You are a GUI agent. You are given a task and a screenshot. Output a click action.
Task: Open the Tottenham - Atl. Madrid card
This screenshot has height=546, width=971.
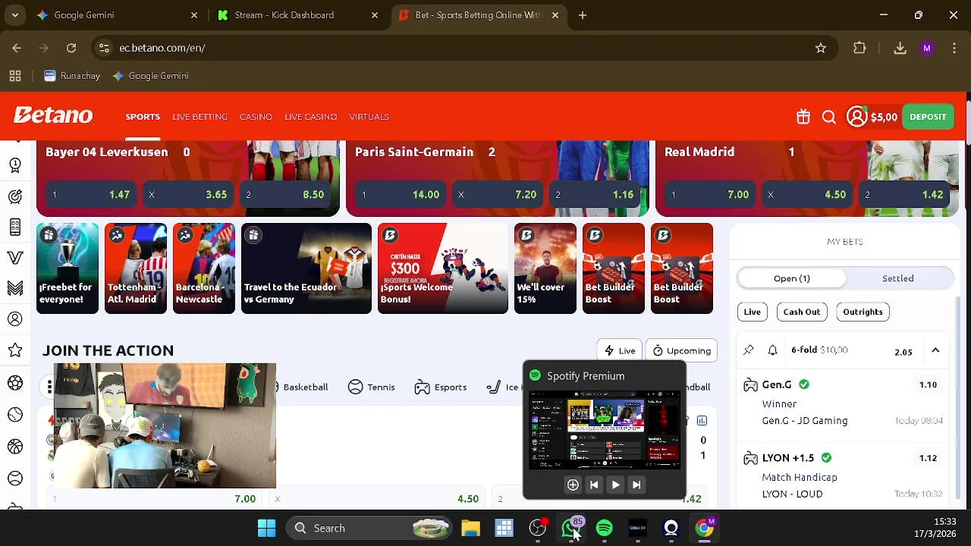click(136, 268)
